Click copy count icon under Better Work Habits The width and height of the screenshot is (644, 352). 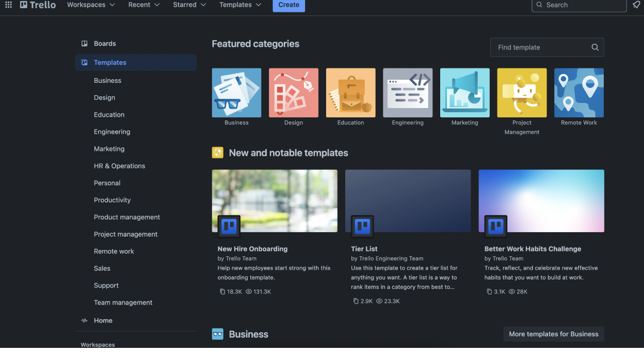tap(489, 291)
